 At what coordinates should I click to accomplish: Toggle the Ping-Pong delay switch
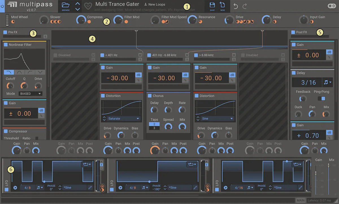[321, 98]
